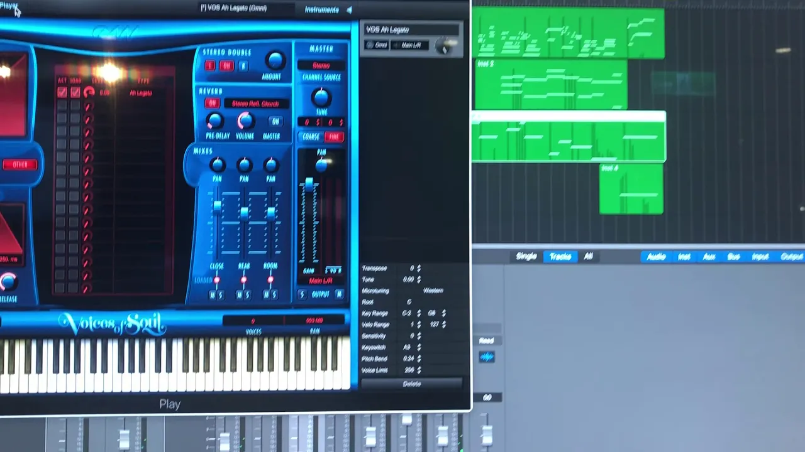The width and height of the screenshot is (805, 452).
Task: Click the Player button at top left
Action: 9,6
